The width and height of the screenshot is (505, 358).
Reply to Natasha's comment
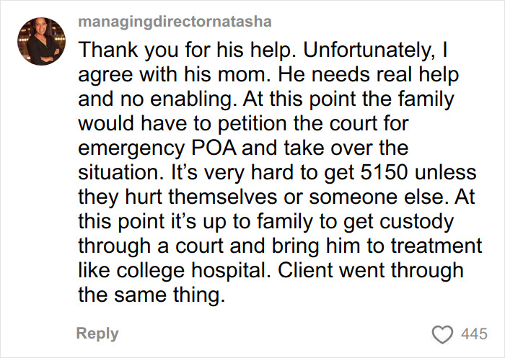[97, 333]
